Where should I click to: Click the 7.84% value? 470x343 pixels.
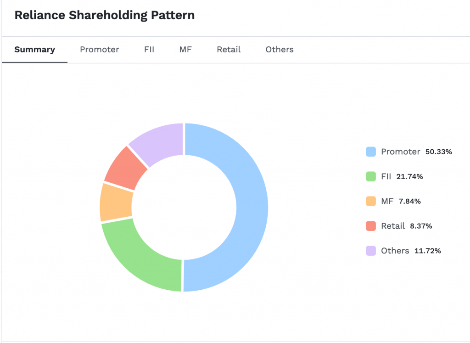[409, 201]
